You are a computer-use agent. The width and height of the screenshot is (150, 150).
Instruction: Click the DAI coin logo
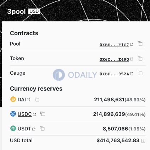coord(13,99)
